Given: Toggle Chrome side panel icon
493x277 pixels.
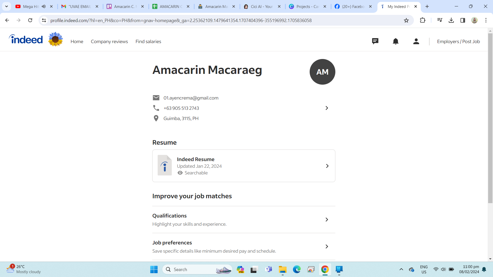Looking at the screenshot, I should pos(463,20).
